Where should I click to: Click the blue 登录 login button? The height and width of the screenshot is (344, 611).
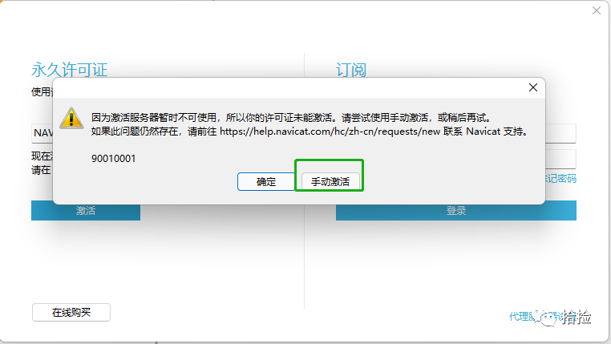pyautogui.click(x=456, y=211)
